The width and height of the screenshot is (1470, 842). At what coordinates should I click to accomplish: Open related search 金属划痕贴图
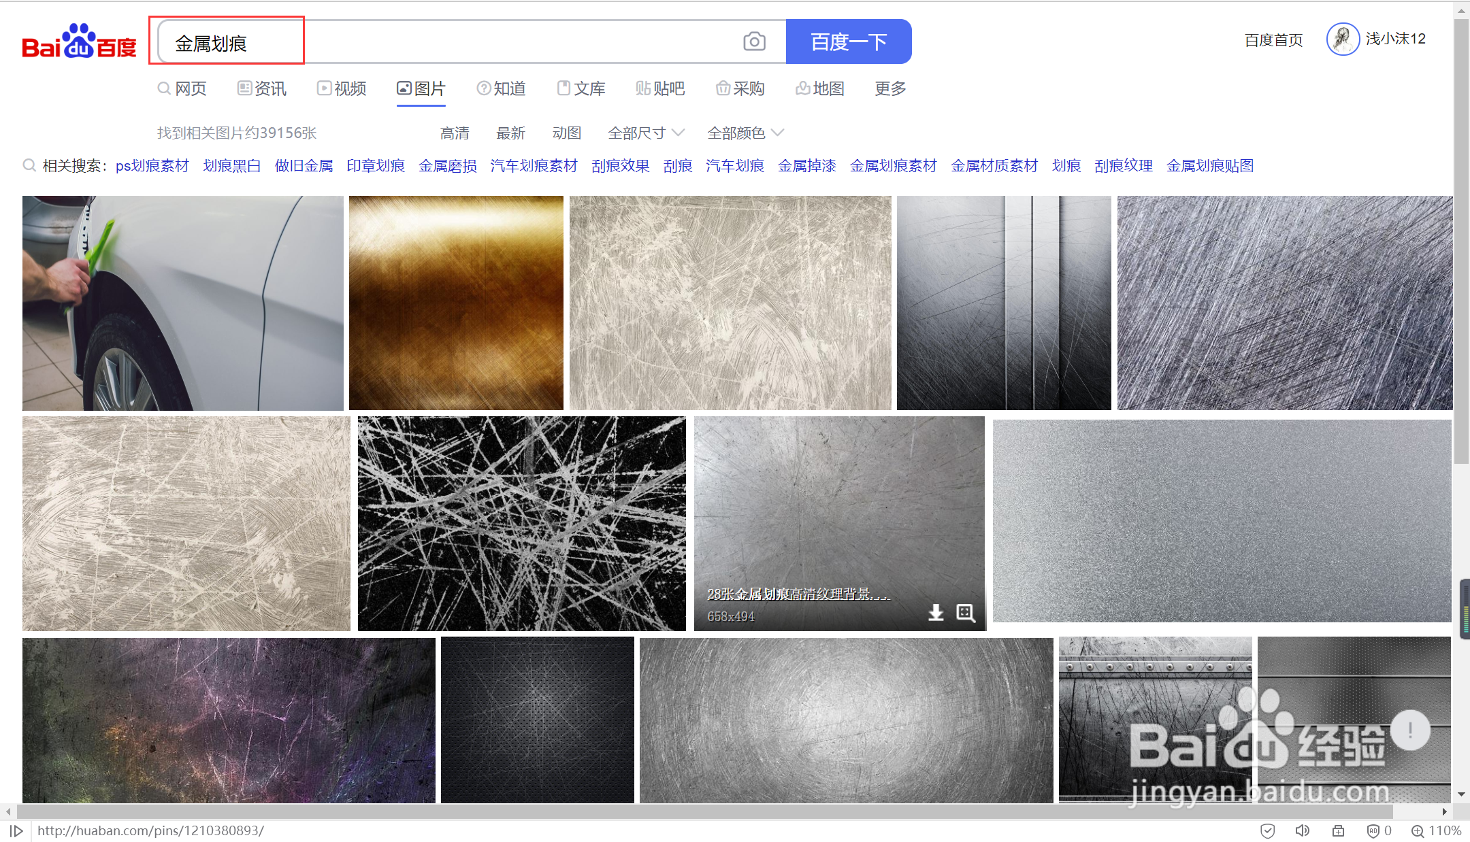tap(1210, 166)
